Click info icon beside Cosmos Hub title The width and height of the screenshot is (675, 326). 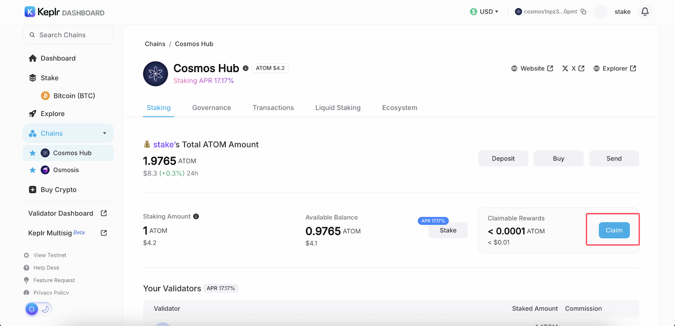pos(246,68)
